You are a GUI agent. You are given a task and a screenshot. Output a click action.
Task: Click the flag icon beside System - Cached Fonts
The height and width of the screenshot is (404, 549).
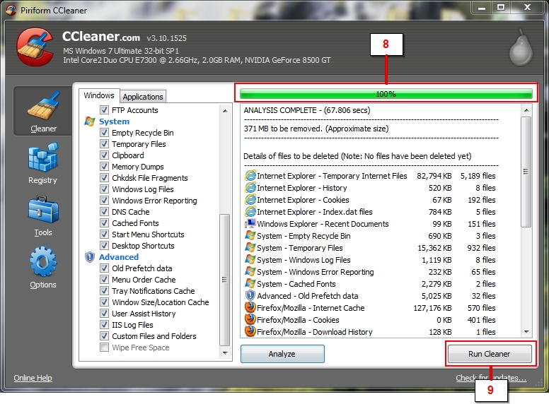[x=250, y=283]
